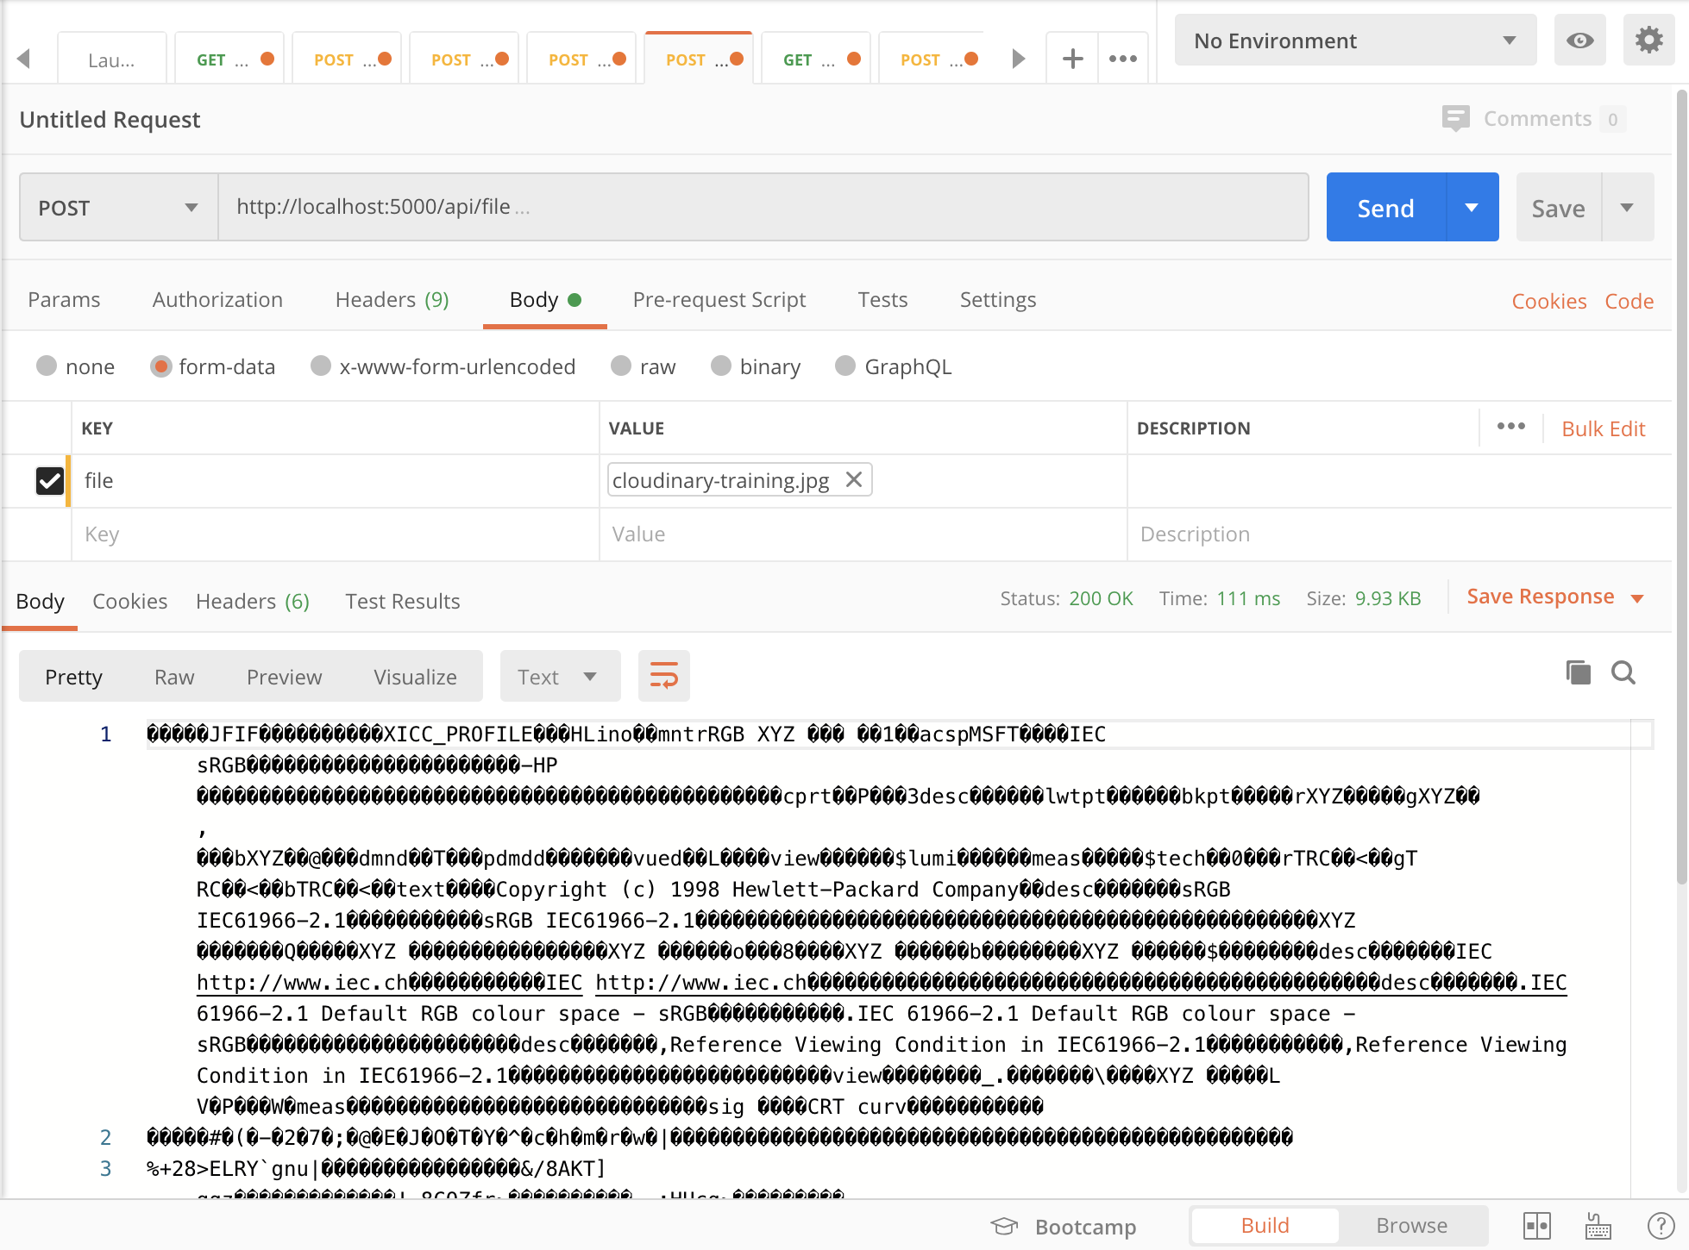Click the Bulk Edit link
The width and height of the screenshot is (1689, 1250).
click(1603, 428)
